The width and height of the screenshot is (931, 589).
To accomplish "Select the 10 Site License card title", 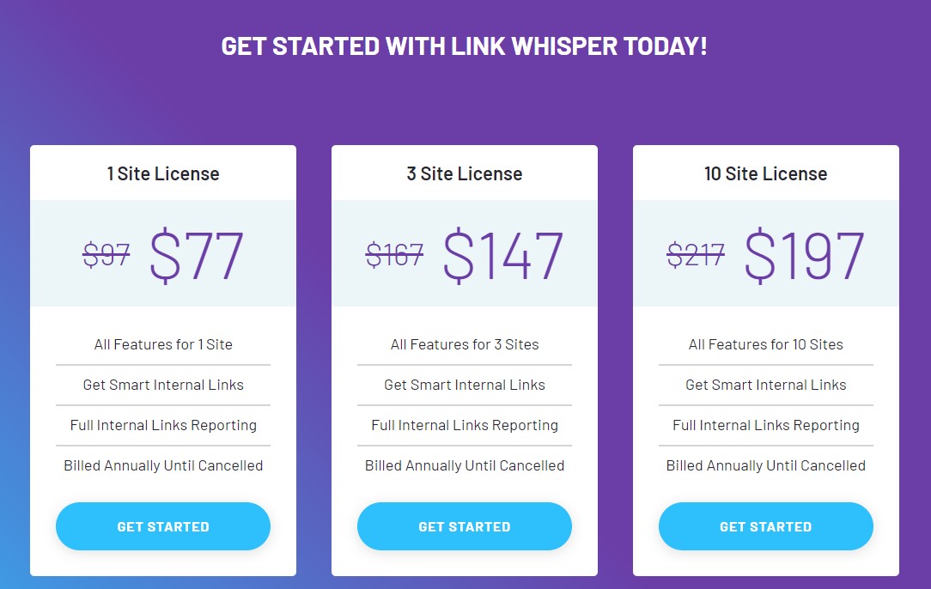I will click(x=765, y=173).
